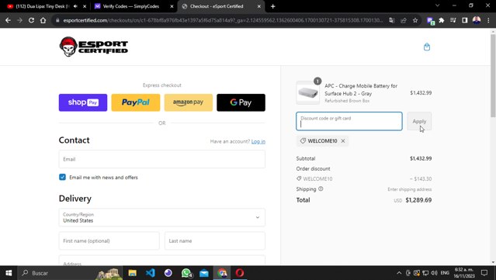Open Mail app from taskbar
The image size is (496, 280).
click(x=204, y=273)
